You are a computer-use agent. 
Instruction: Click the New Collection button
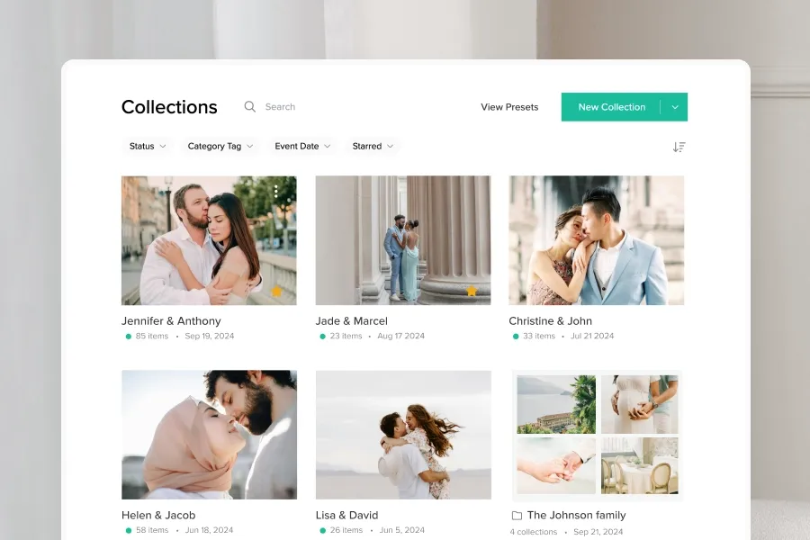tap(612, 106)
